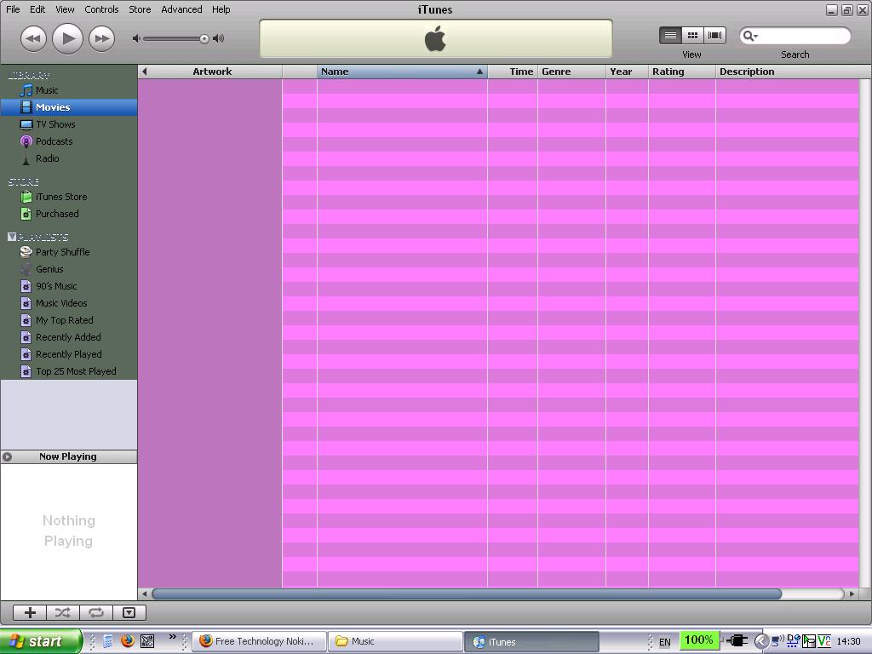872x654 pixels.
Task: Click the maximum volume speaker icon
Action: 219,38
